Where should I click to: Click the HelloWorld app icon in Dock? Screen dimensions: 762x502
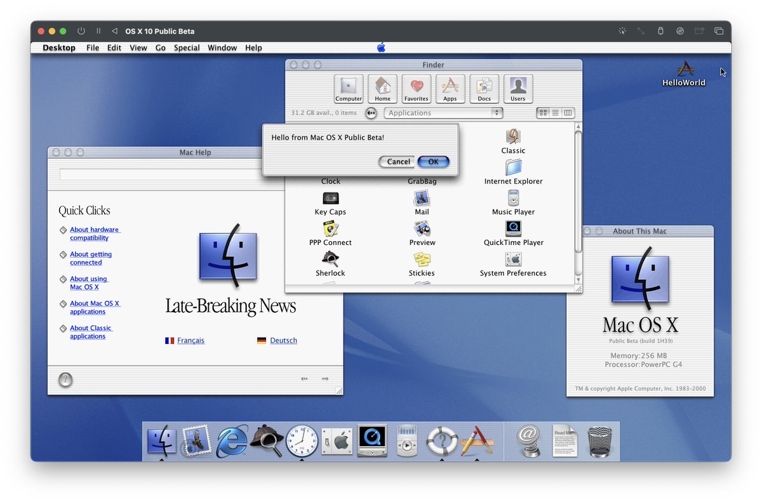point(477,441)
